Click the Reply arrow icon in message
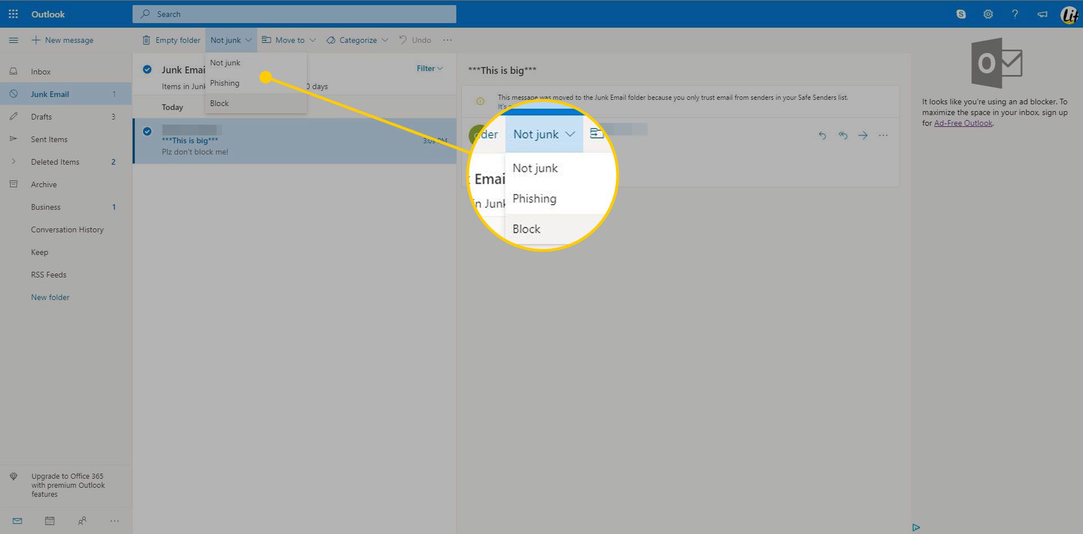1083x534 pixels. pyautogui.click(x=822, y=135)
